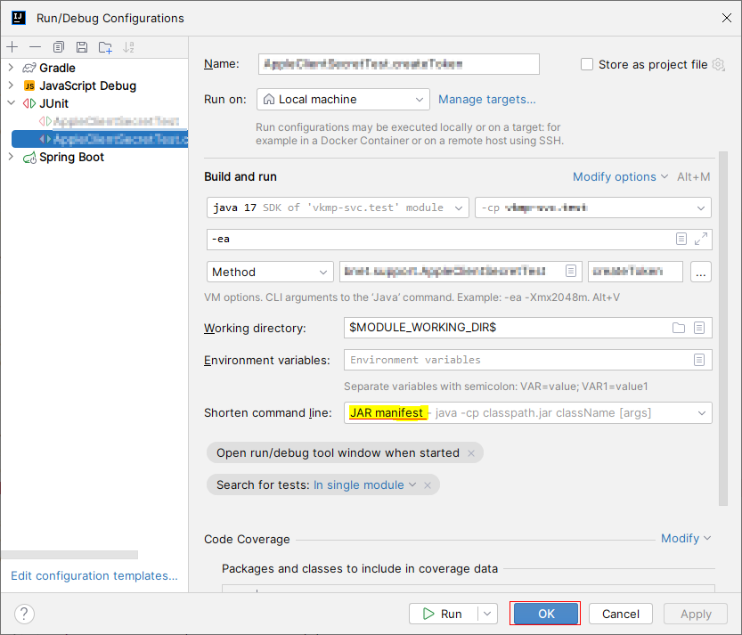The height and width of the screenshot is (635, 742).
Task: Collapse the JUnit tree node
Action: click(x=11, y=103)
